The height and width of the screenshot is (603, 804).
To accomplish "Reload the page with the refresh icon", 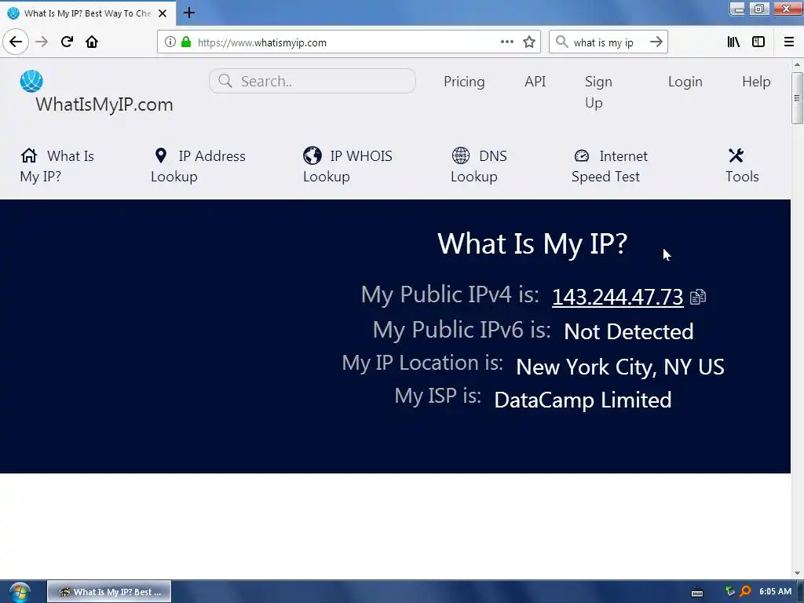I will [x=67, y=42].
